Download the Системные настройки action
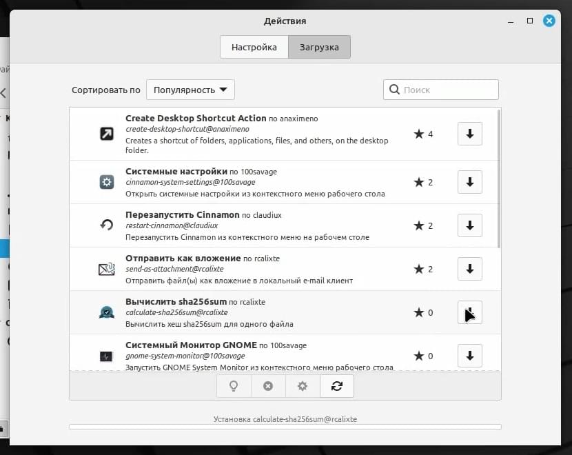 click(x=469, y=182)
